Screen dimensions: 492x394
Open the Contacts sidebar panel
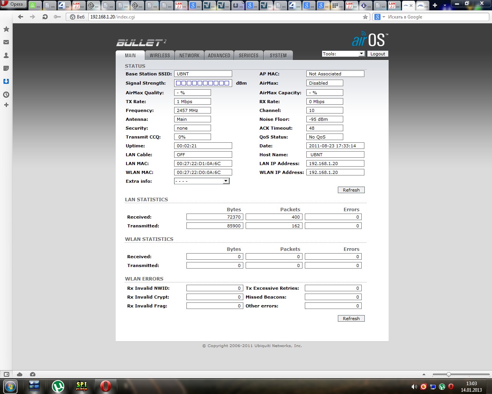coord(6,55)
